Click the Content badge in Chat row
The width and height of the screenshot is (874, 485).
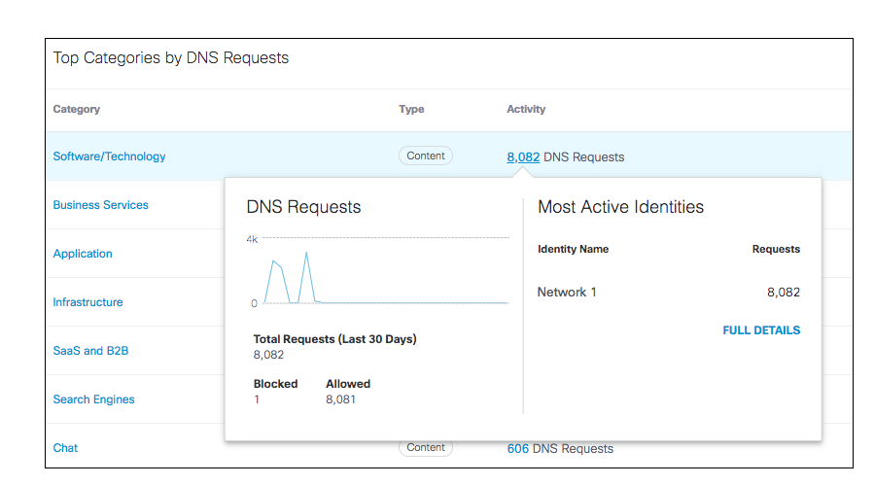(425, 448)
